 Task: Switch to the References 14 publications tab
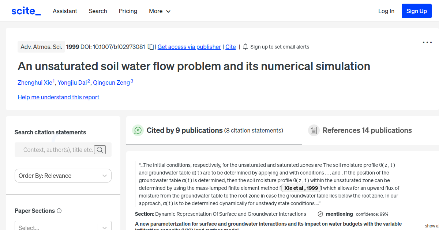coord(367,130)
